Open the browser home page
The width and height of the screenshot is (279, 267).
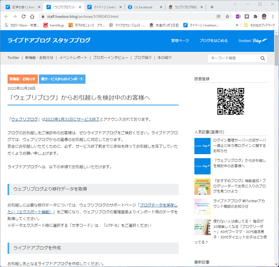[32, 17]
